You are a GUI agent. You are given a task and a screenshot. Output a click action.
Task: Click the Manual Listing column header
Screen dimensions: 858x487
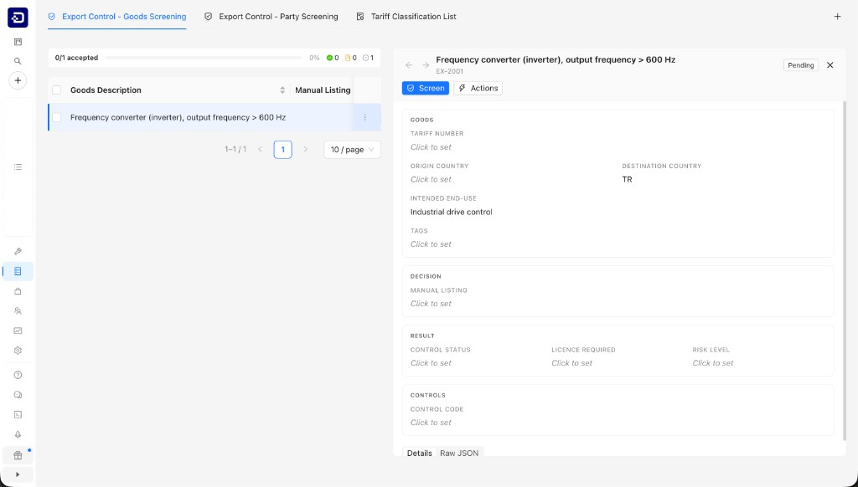pyautogui.click(x=323, y=90)
